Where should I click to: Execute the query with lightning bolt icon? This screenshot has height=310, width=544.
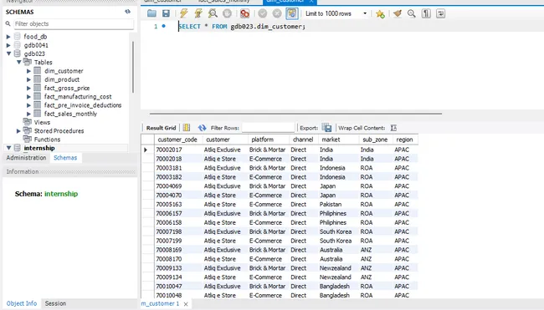(183, 13)
